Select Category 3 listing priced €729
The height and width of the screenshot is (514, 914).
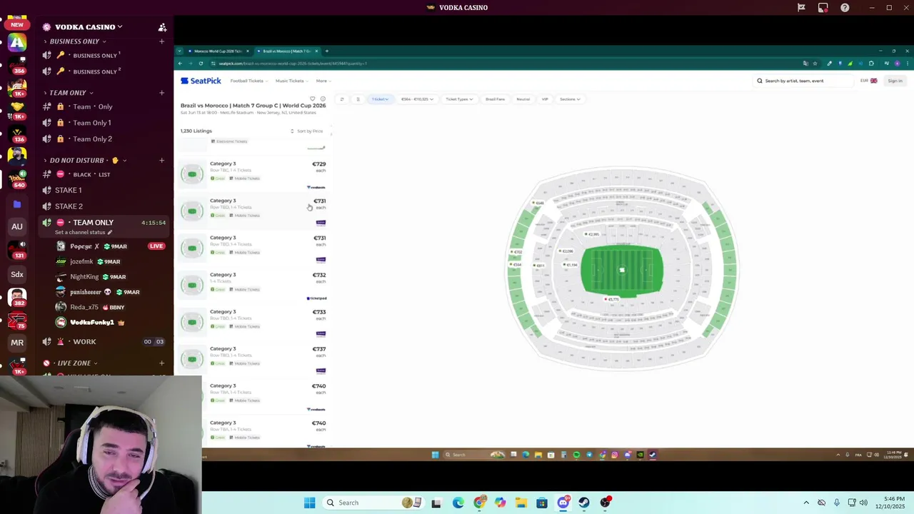click(x=253, y=173)
